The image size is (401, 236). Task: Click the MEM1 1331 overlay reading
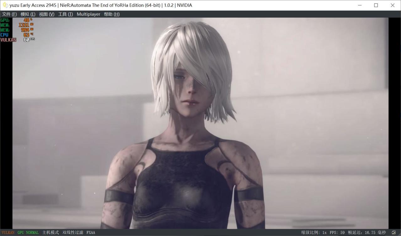(17, 25)
